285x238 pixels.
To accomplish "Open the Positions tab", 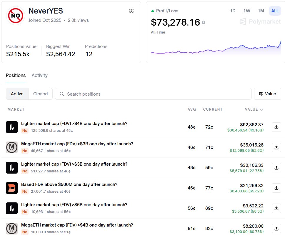I will click(16, 75).
